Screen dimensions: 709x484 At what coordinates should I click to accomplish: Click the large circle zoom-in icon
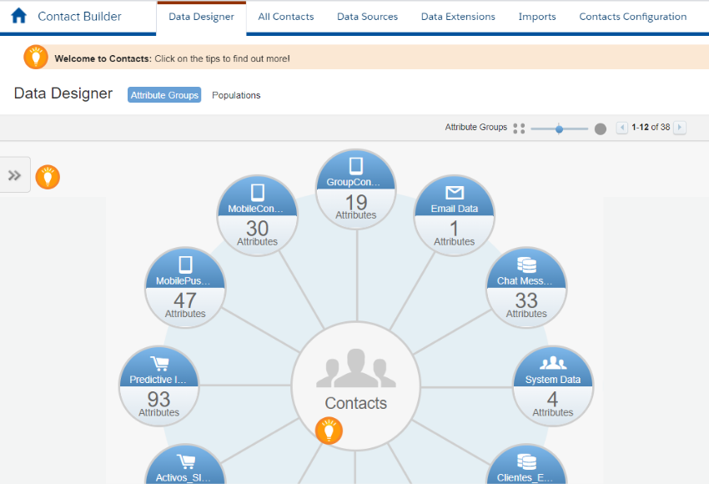click(x=601, y=129)
